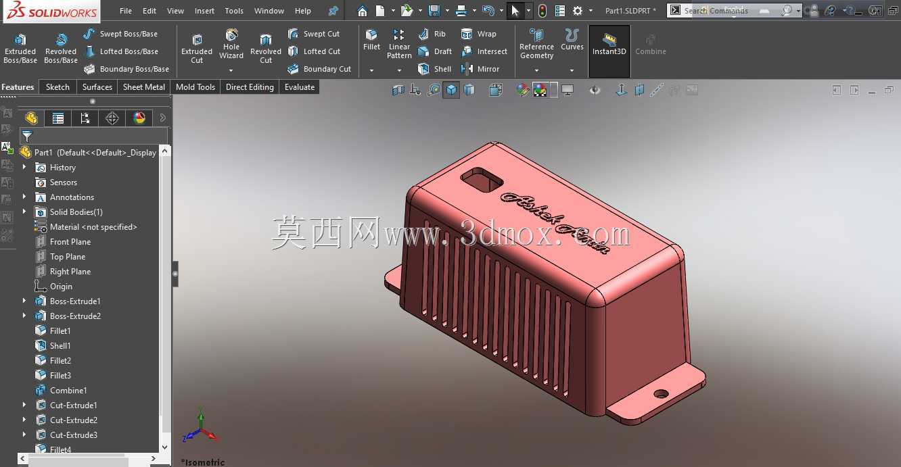
Task: Click the Shell feature
Action: [x=434, y=69]
